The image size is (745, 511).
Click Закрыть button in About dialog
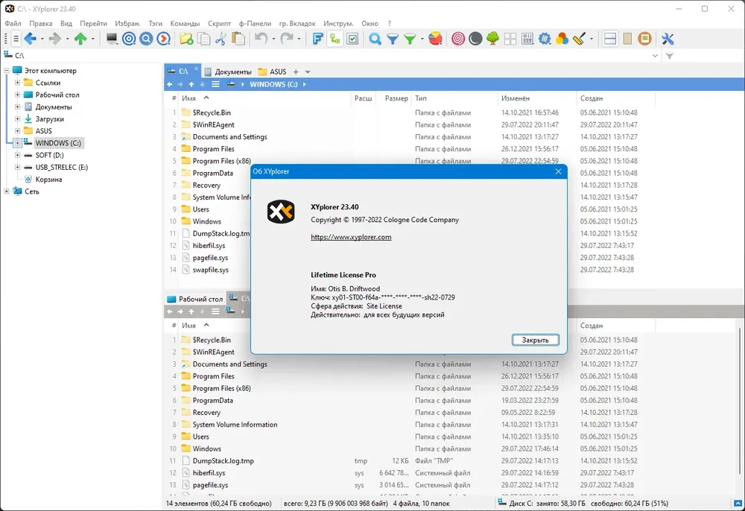tap(535, 340)
